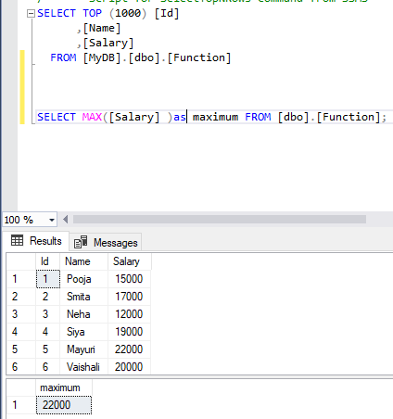Click the Results grid icon

(x=17, y=240)
